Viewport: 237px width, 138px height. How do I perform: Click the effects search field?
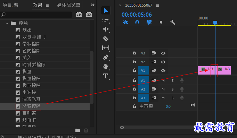click(36, 15)
